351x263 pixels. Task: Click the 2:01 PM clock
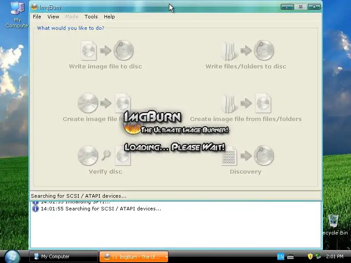pos(335,256)
